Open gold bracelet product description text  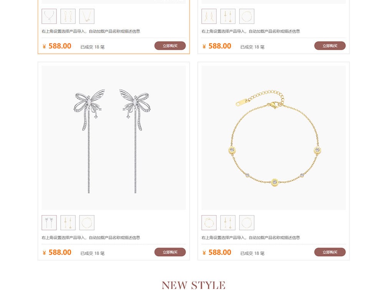click(x=251, y=238)
